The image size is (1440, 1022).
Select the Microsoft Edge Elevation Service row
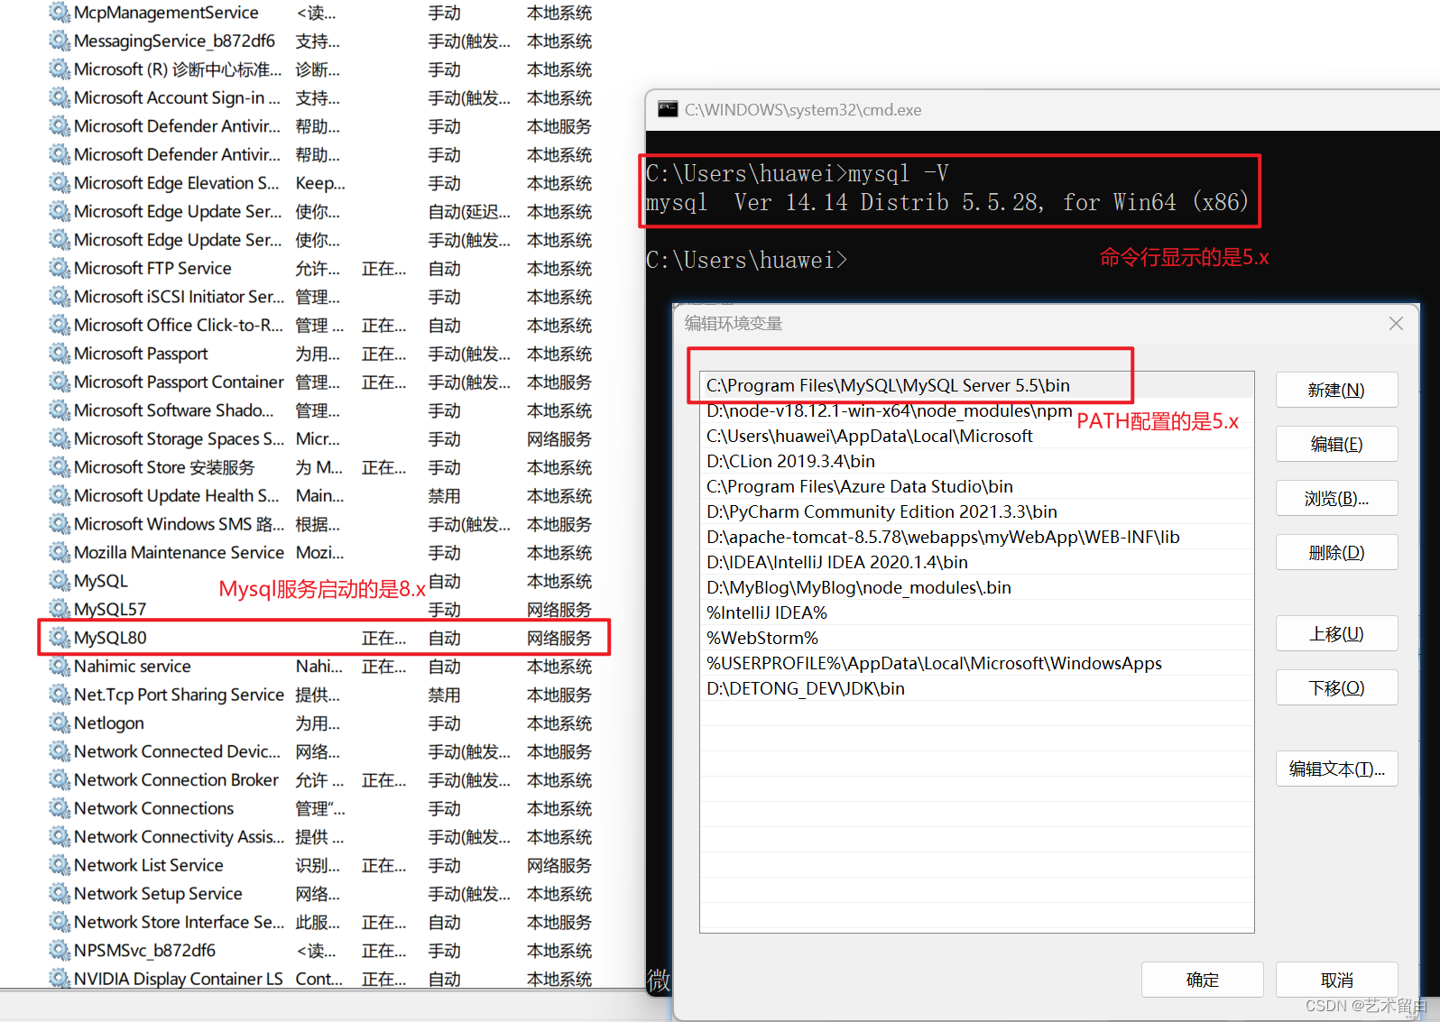coord(320,183)
